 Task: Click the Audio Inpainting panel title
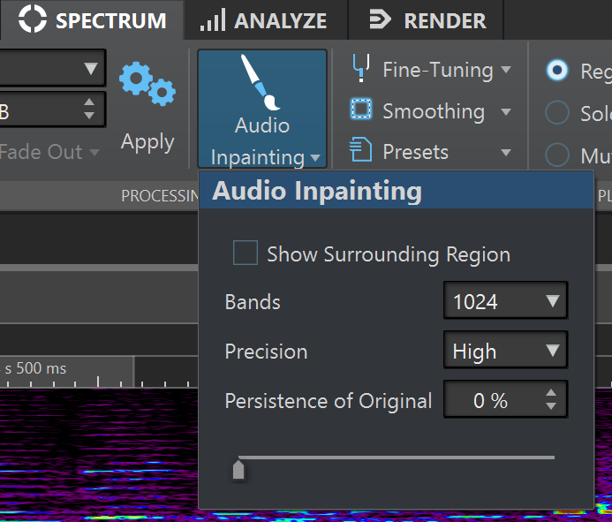tap(317, 191)
